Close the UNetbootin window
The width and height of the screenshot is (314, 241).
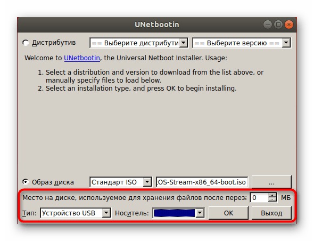(x=289, y=25)
